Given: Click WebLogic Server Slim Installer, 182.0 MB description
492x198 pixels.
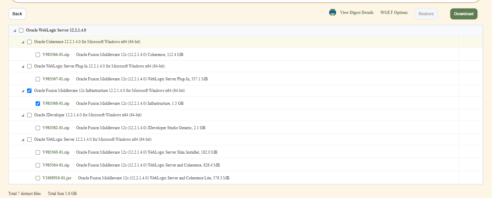Looking at the screenshot, I should point(146,152).
